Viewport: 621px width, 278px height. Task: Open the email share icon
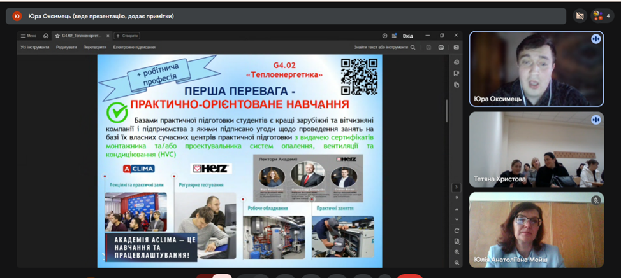[457, 47]
